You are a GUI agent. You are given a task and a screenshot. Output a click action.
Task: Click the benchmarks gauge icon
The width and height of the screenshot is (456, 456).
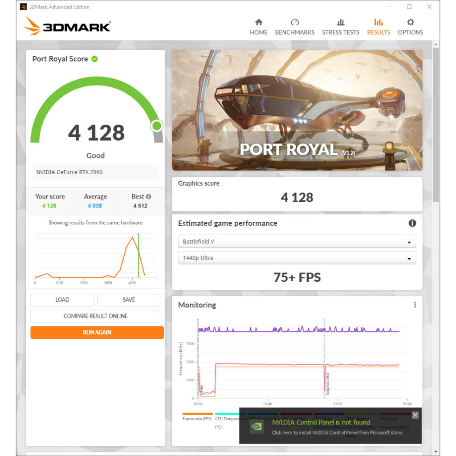tap(295, 22)
